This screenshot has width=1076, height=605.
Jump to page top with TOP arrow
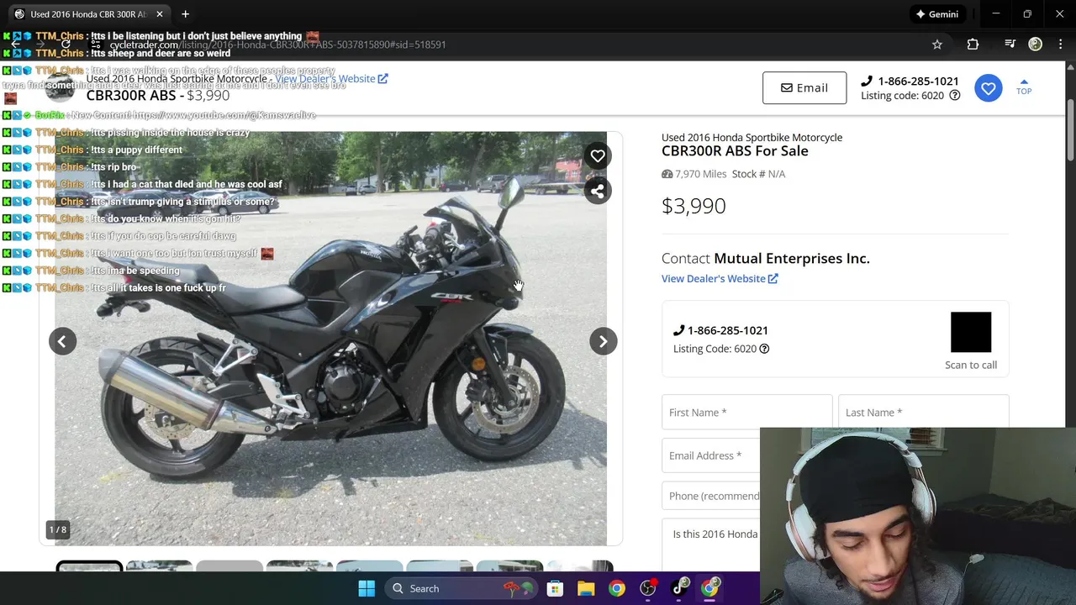click(1024, 87)
